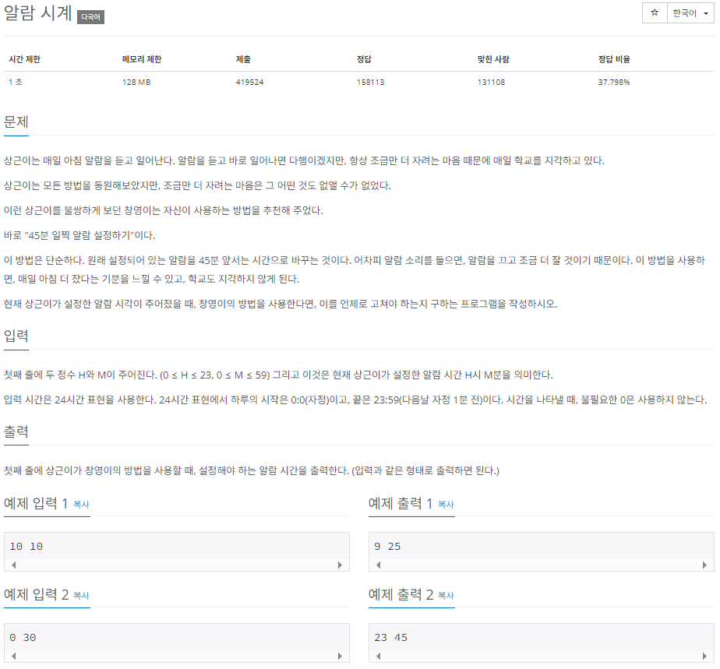Screen dimensions: 720x669
Task: Click sample input text "0 30"
Action: pyautogui.click(x=23, y=638)
